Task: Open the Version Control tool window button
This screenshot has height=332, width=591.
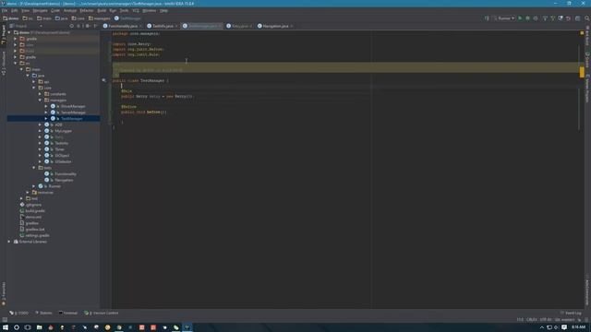Action: click(101, 313)
